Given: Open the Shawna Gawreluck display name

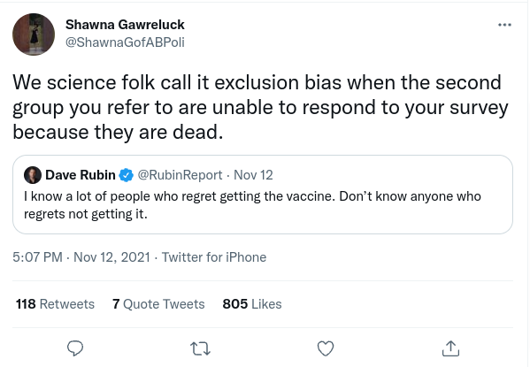Looking at the screenshot, I should click(x=125, y=25).
